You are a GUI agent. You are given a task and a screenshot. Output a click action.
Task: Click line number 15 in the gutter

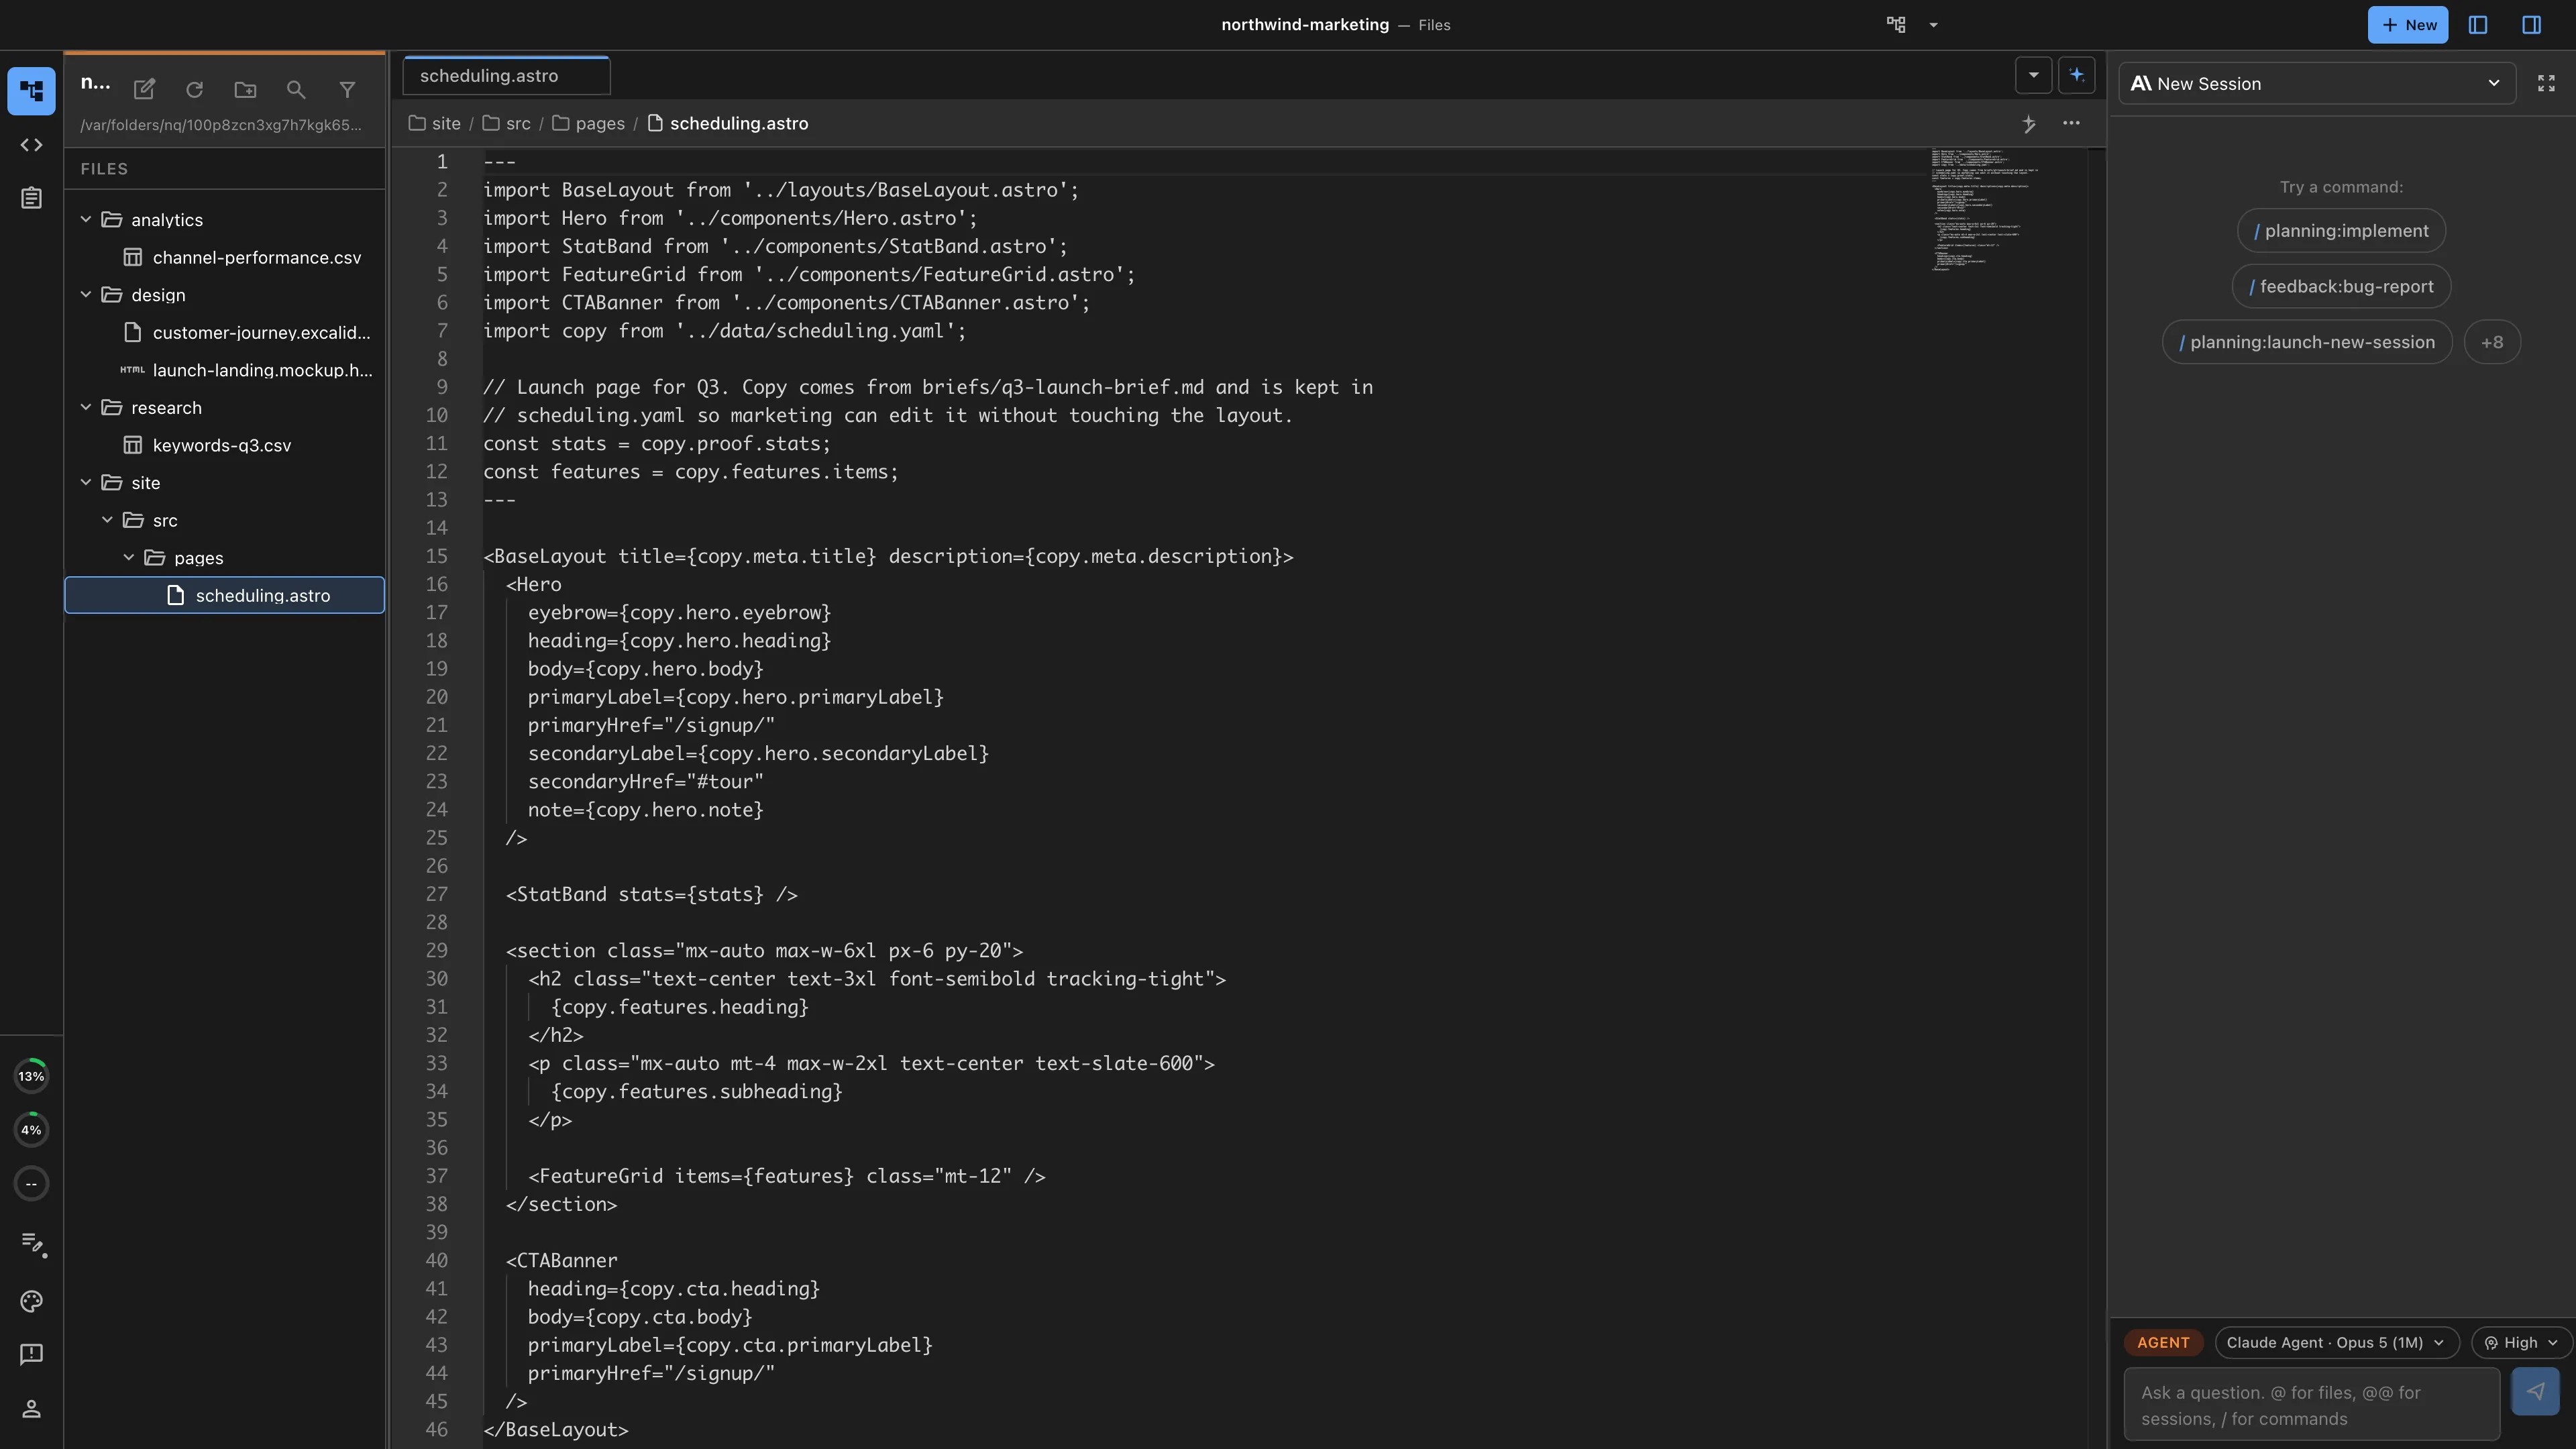[436, 556]
